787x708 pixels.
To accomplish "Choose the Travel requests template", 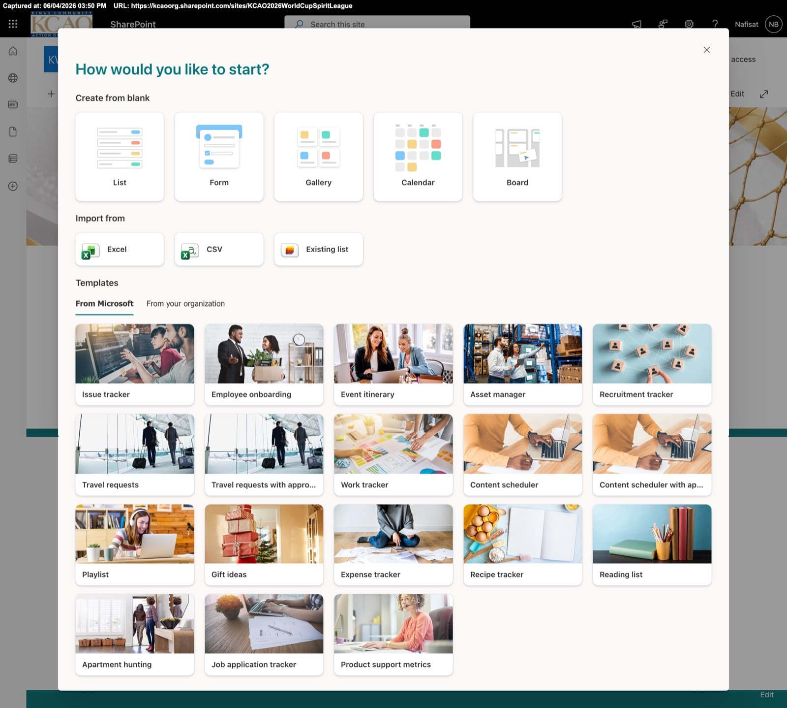I will coord(134,454).
